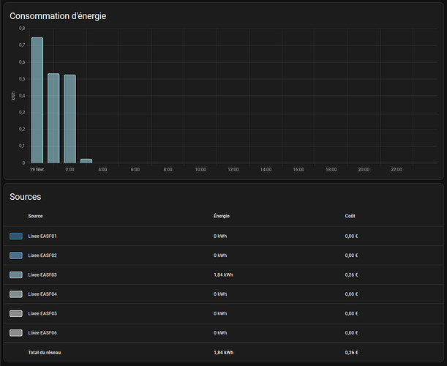
Task: Open the Lixee EASF04 source name
Action: (x=42, y=294)
